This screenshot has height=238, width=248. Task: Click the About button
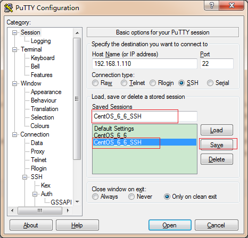pyautogui.click(x=31, y=225)
